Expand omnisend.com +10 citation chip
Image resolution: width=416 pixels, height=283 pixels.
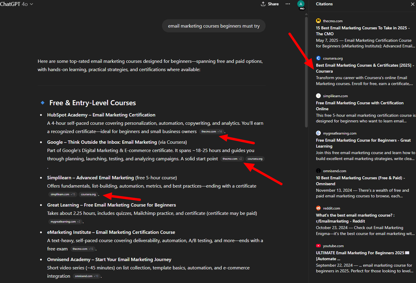[x=87, y=276]
